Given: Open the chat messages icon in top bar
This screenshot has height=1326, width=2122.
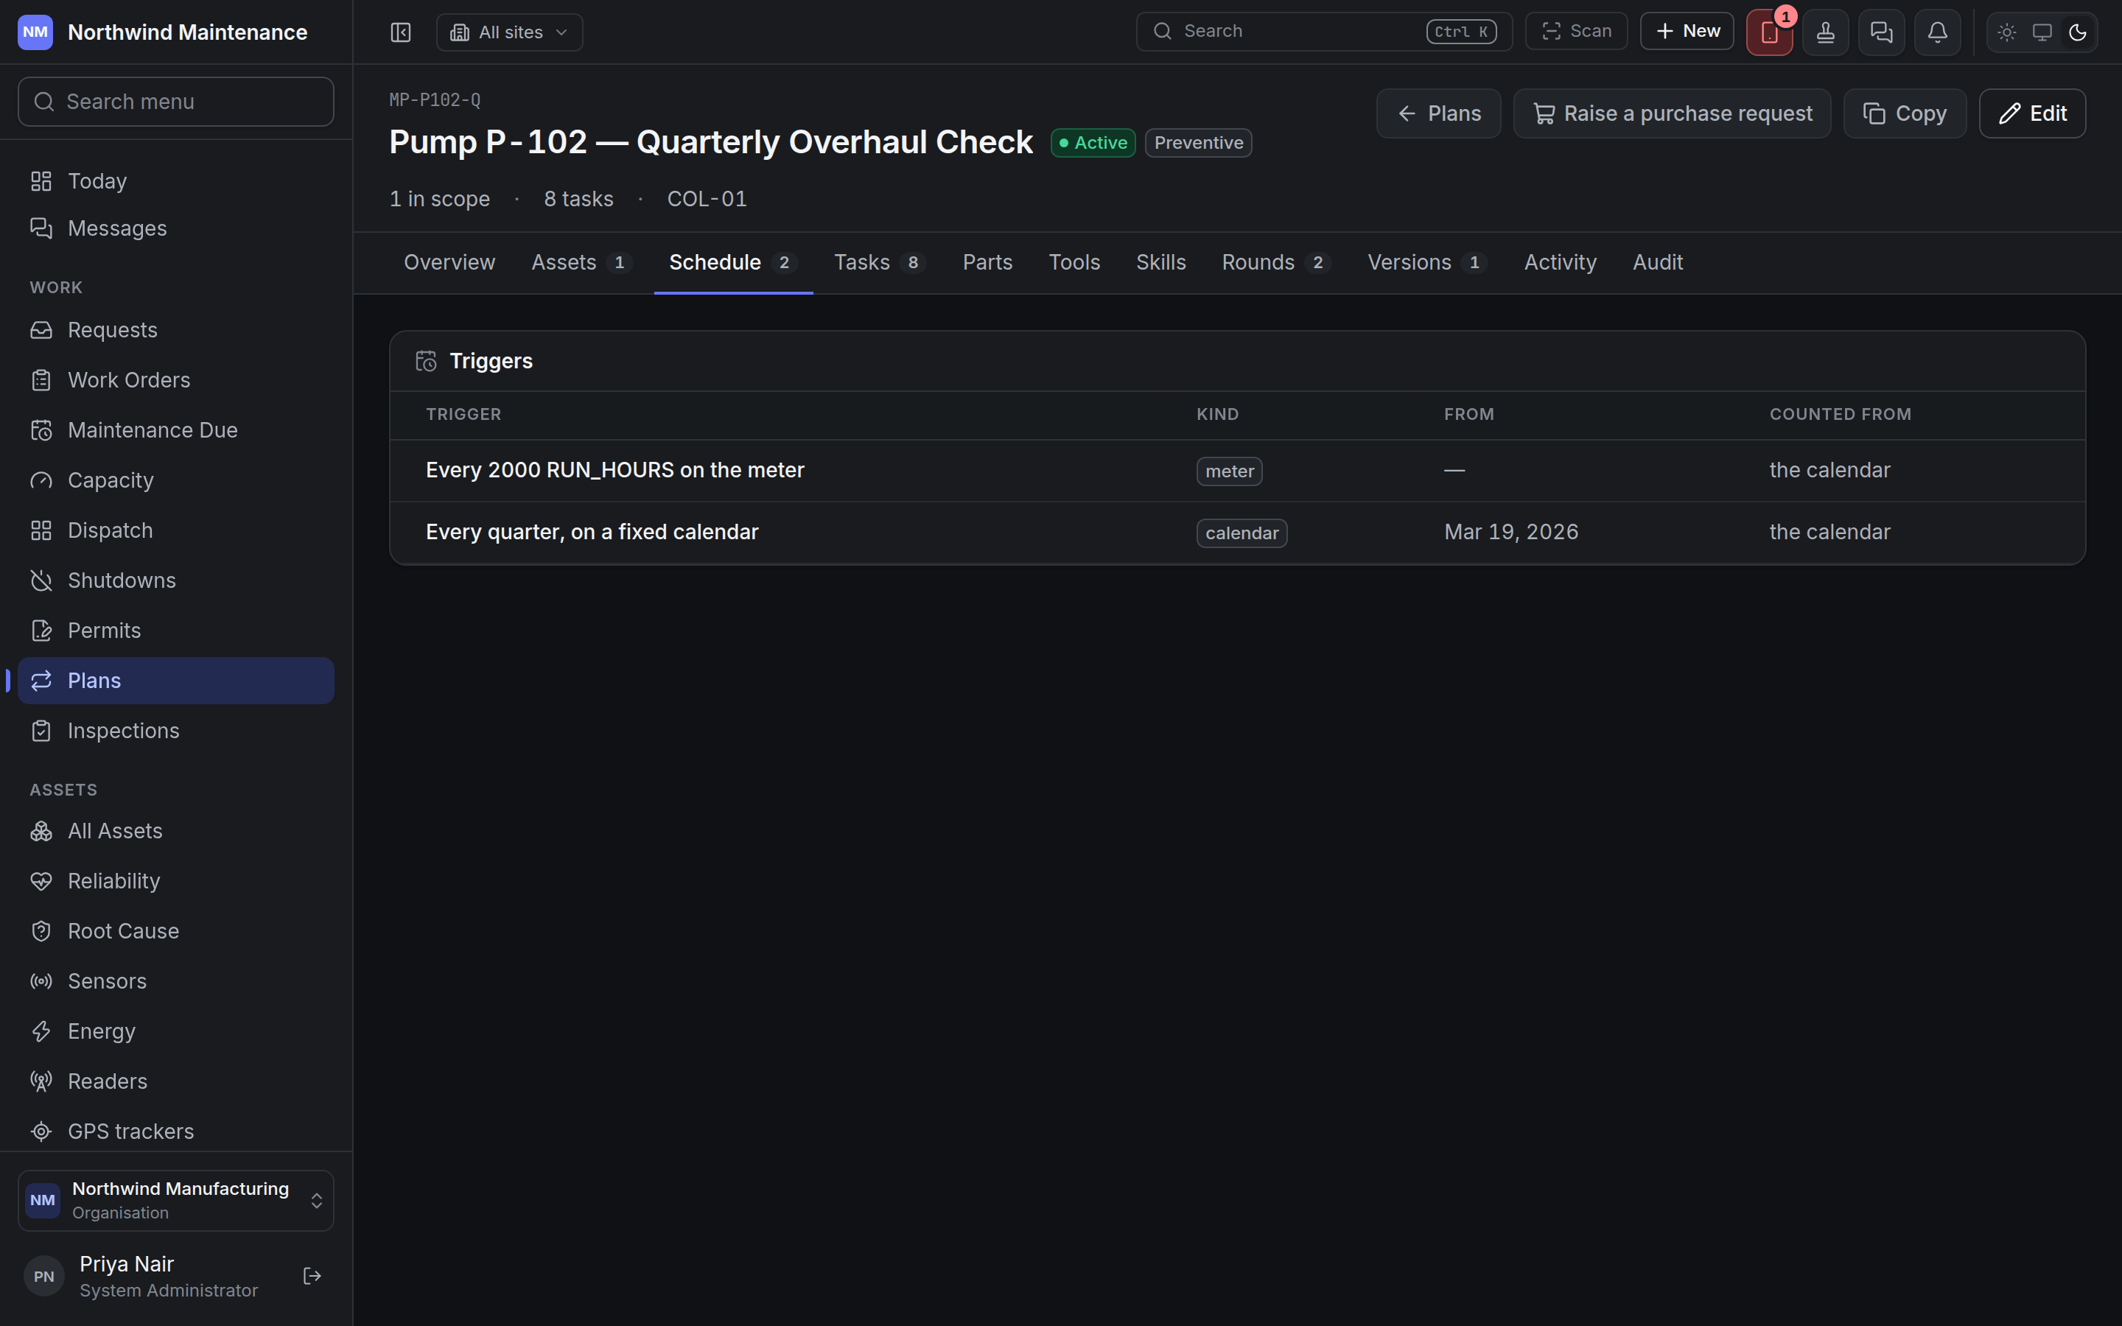Looking at the screenshot, I should [1881, 32].
